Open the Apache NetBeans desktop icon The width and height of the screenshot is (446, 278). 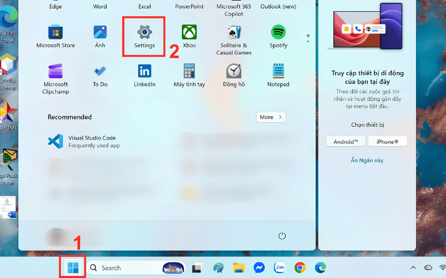tap(8, 72)
